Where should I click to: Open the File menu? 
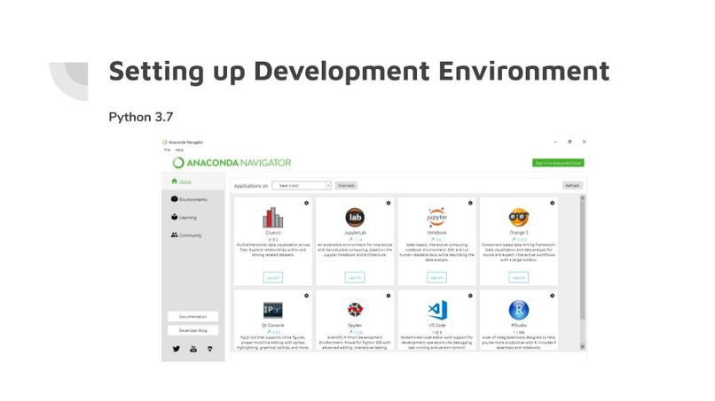[167, 150]
